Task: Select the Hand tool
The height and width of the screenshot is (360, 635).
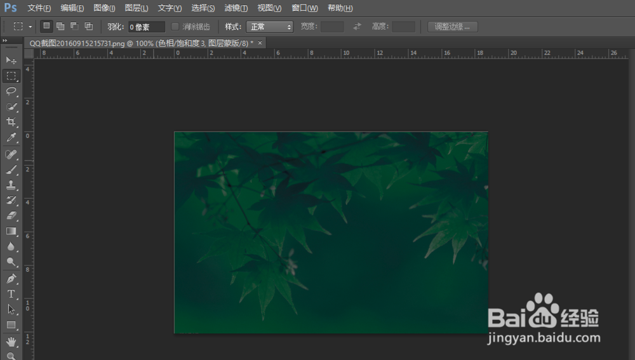Action: point(11,342)
